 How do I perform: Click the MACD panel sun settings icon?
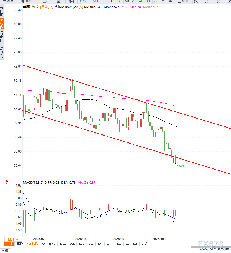[x=7, y=182]
